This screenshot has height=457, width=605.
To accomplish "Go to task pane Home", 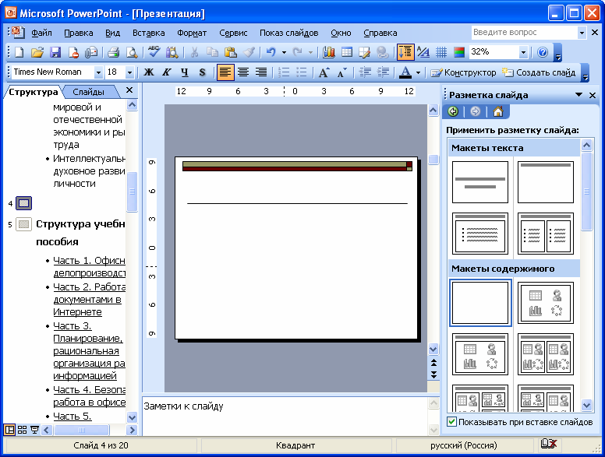I will tap(498, 112).
